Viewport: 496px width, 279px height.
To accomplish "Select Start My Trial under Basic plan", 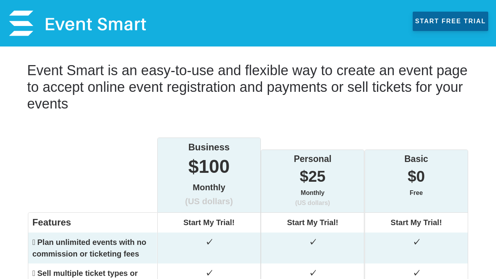I will click(x=416, y=222).
